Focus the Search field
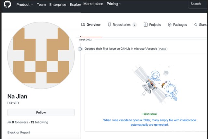The image size is (208, 139). (198, 4)
